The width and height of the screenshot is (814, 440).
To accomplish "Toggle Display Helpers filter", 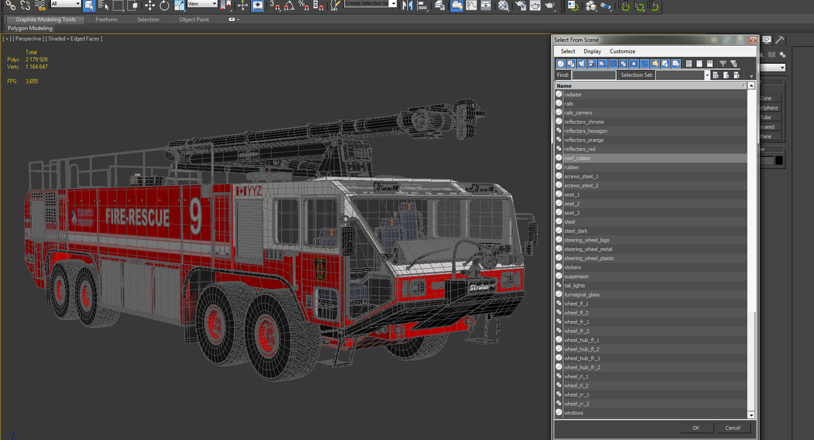I will tap(602, 64).
